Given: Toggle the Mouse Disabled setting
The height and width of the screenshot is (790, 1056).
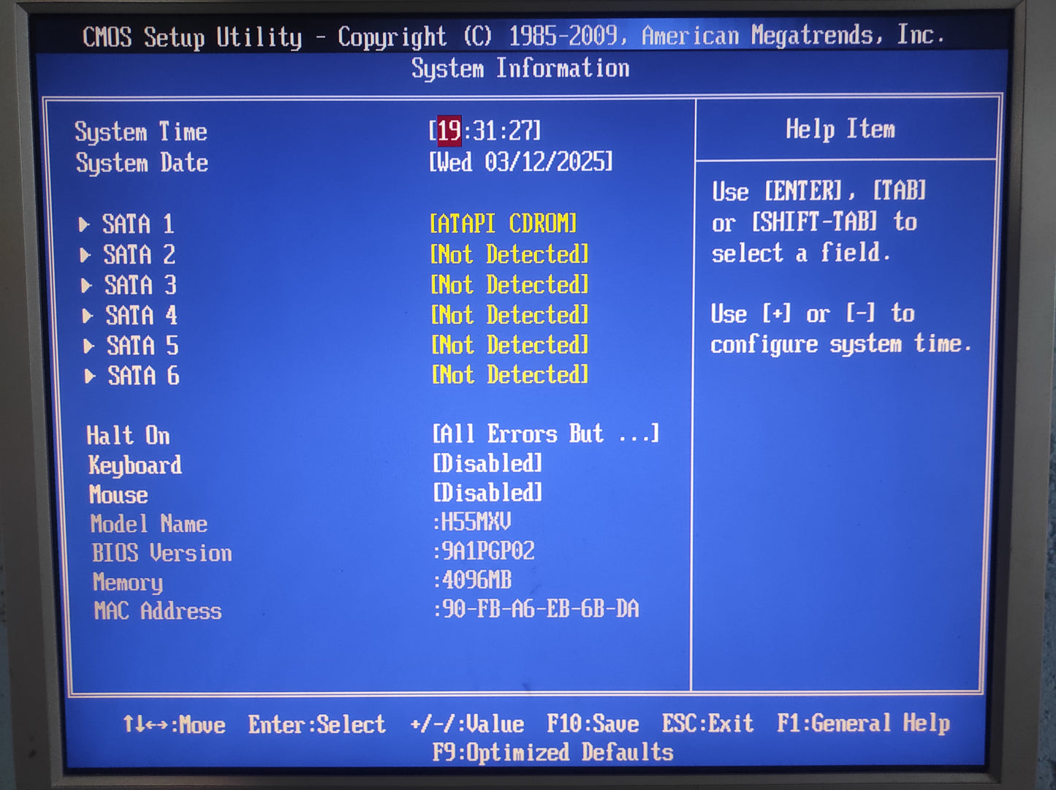Looking at the screenshot, I should (487, 493).
